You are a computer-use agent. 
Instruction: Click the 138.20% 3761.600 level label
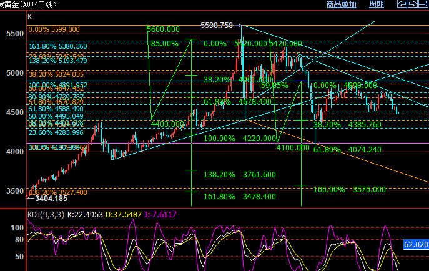pos(240,175)
